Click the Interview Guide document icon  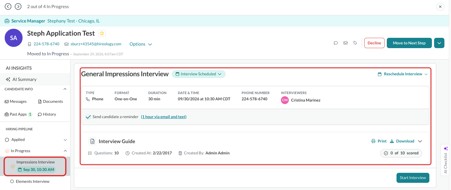pos(92,141)
